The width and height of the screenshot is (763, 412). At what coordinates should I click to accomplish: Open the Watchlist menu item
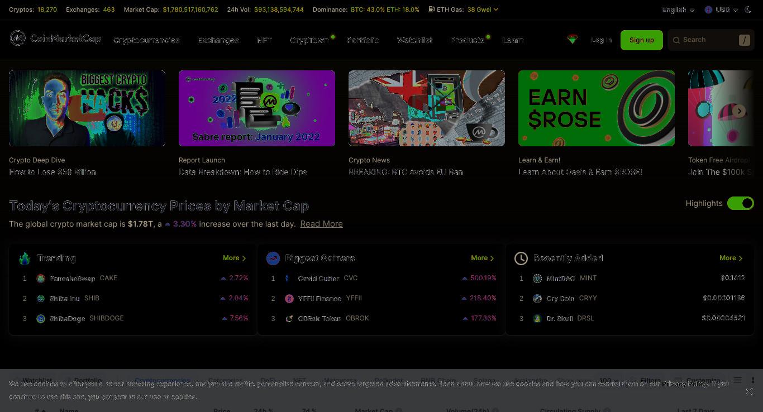pyautogui.click(x=414, y=40)
